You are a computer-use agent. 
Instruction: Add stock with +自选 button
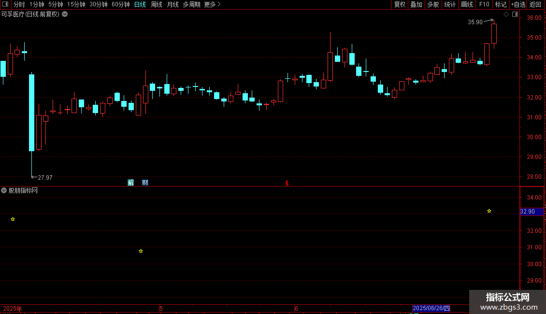click(x=518, y=4)
